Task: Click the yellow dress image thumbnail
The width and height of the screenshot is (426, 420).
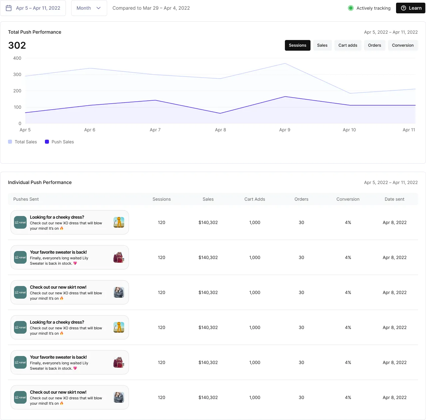Action: pyautogui.click(x=119, y=222)
